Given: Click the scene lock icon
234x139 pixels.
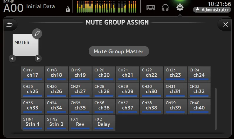Looking at the screenshot, I should pyautogui.click(x=68, y=9).
